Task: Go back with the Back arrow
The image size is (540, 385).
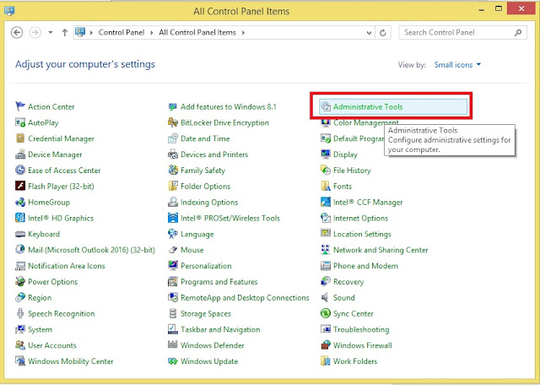Action: (17, 32)
